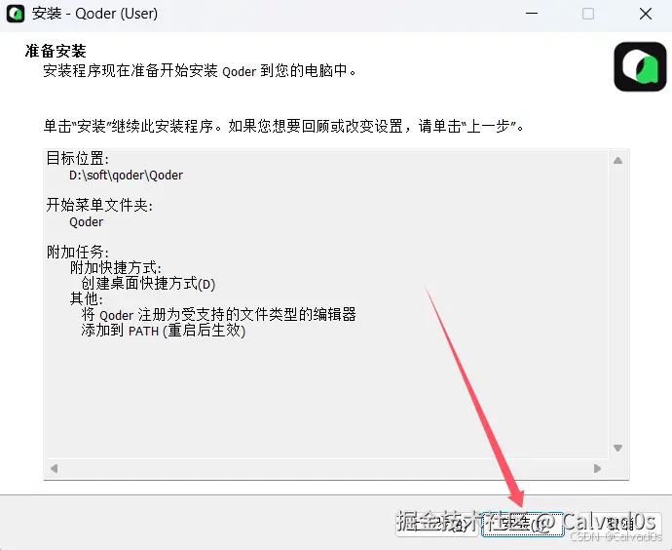Click the 其他 line

click(x=86, y=298)
